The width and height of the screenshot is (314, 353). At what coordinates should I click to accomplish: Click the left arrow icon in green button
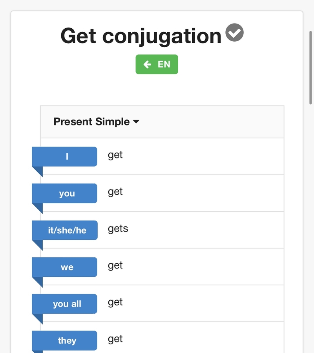coord(148,64)
